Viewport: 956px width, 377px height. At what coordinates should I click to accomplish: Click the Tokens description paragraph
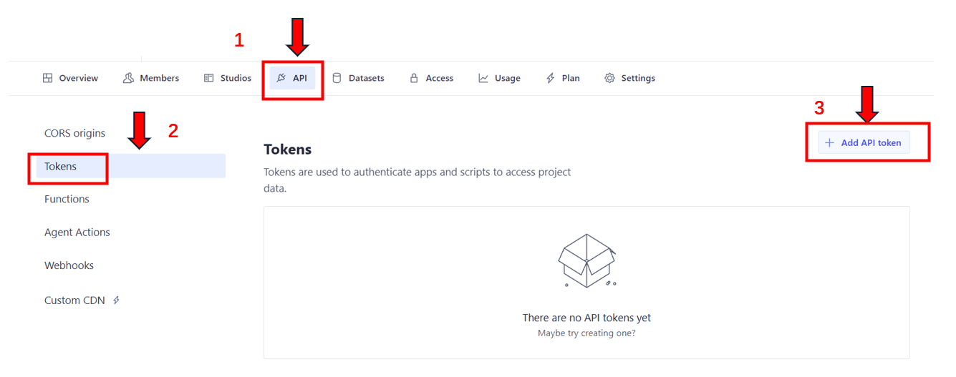tap(417, 180)
